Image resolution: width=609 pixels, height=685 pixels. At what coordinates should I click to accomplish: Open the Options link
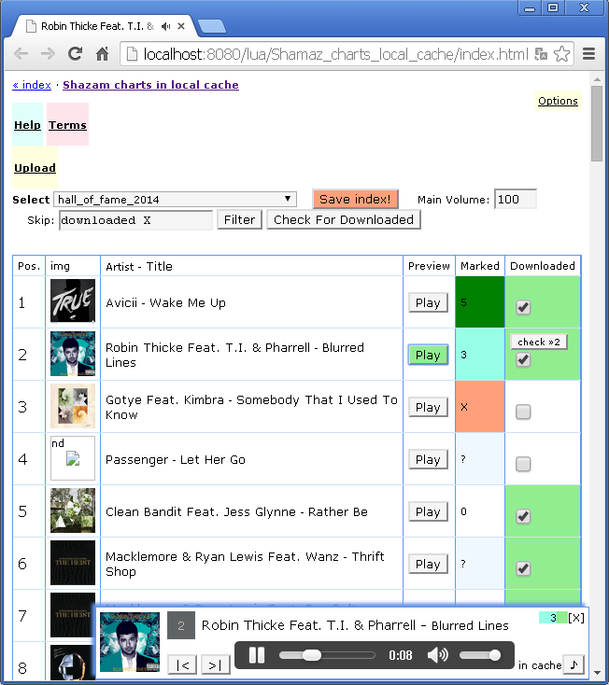point(558,101)
